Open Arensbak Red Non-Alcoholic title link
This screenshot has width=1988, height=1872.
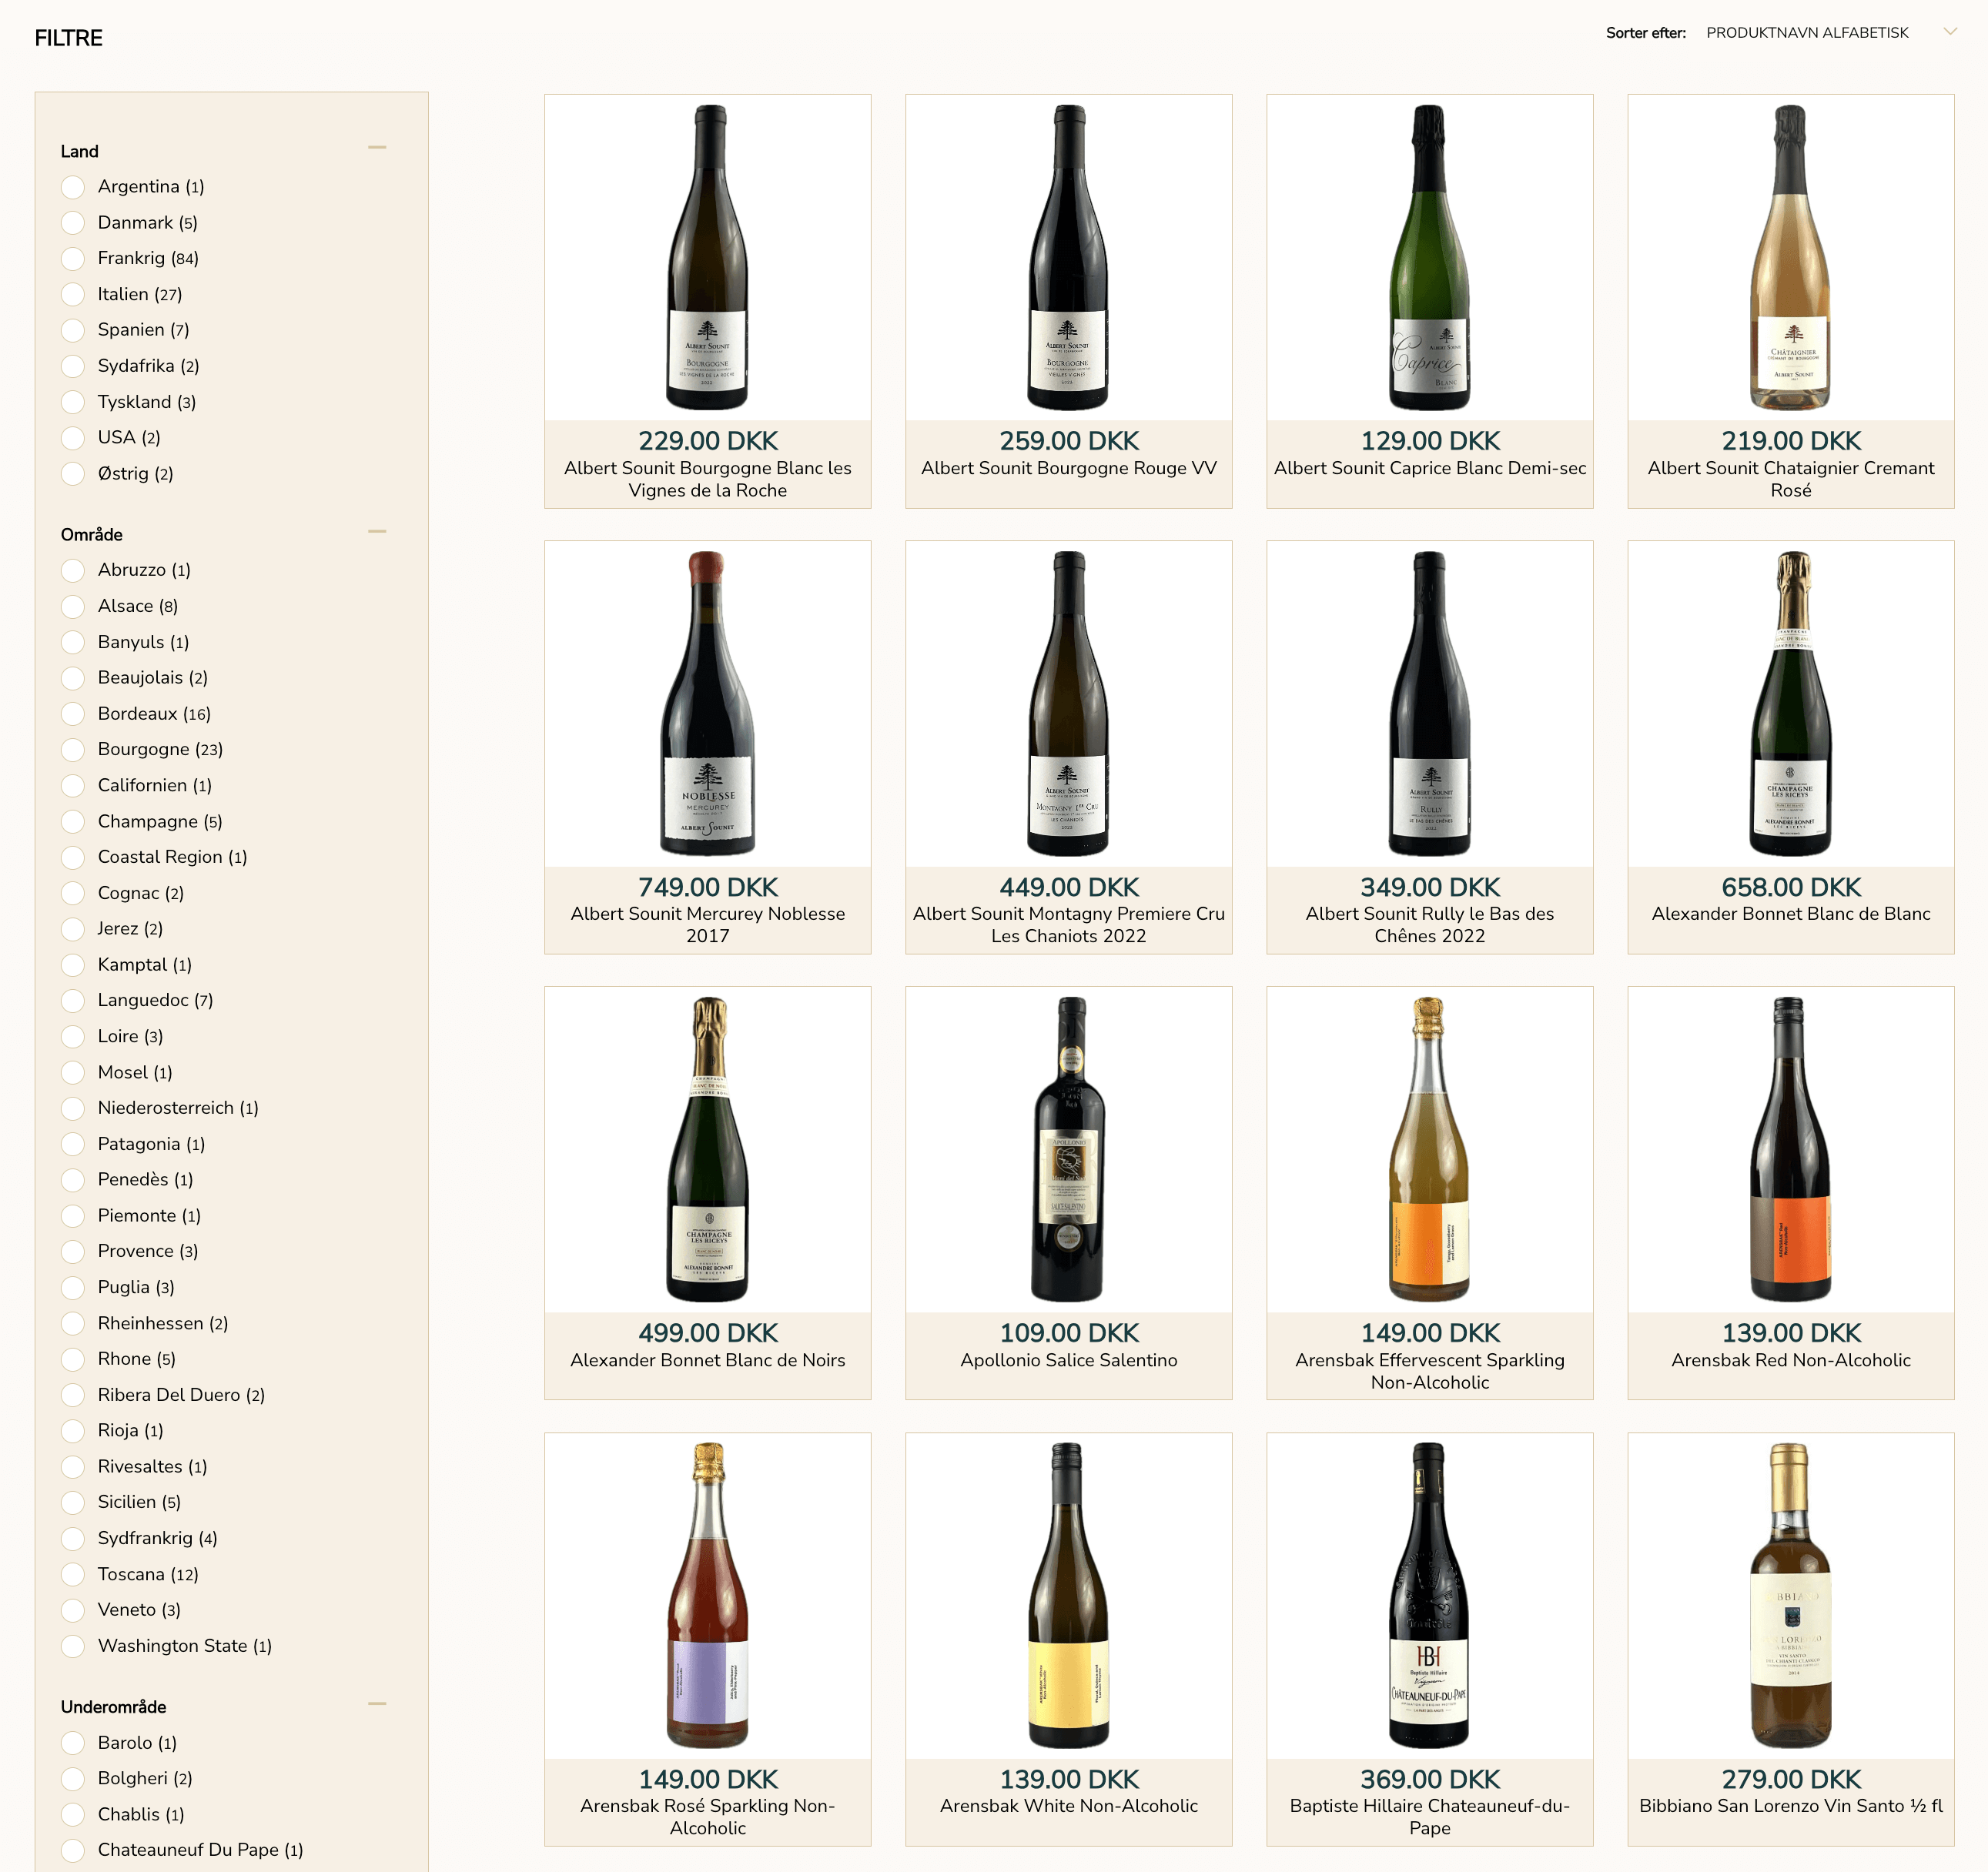pyautogui.click(x=1791, y=1360)
